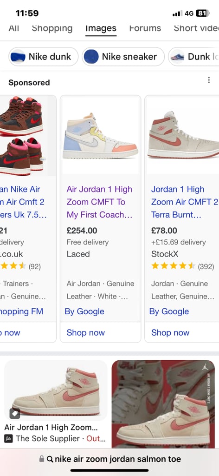Tap The Sole Supplier site logo icon

point(8,439)
